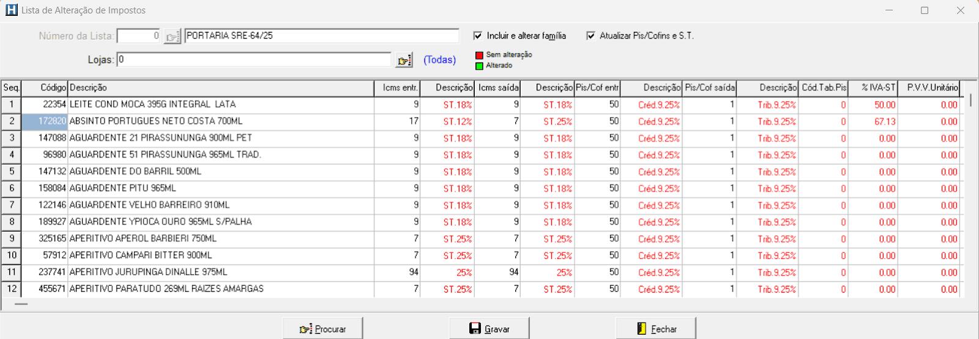
Task: Click the % IVA-ST column header
Action: pos(873,88)
